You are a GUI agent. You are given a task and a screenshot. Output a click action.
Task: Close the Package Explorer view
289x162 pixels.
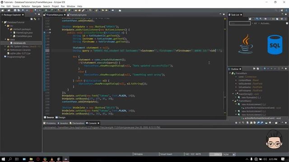23,15
